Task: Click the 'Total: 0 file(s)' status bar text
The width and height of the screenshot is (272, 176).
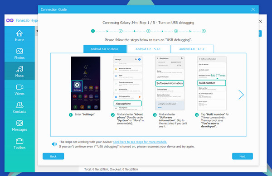Action: (111, 169)
